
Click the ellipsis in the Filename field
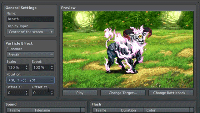51,55
